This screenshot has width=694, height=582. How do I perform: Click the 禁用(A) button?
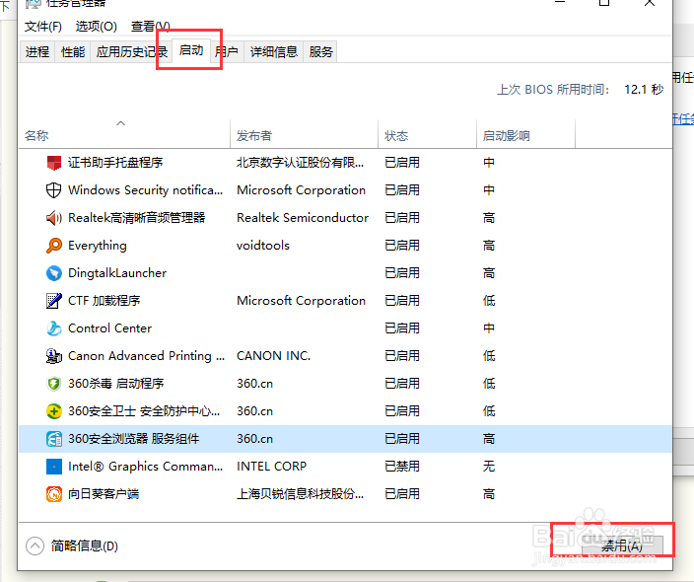pyautogui.click(x=622, y=546)
